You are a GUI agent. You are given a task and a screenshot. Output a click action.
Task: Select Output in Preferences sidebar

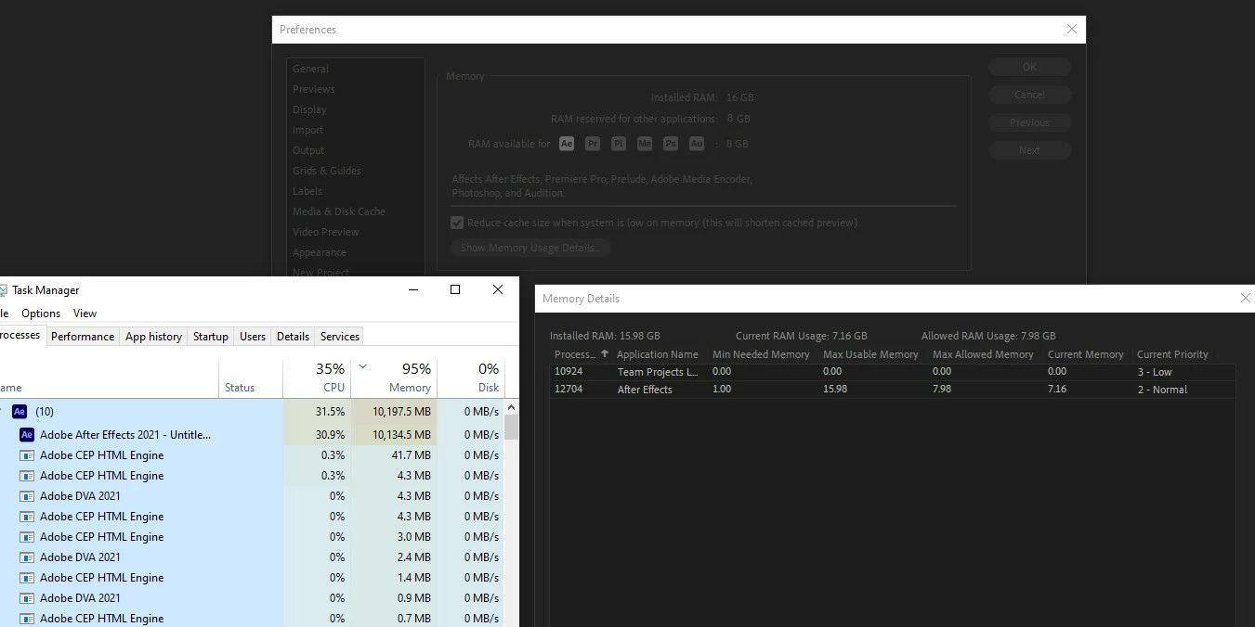pos(308,150)
